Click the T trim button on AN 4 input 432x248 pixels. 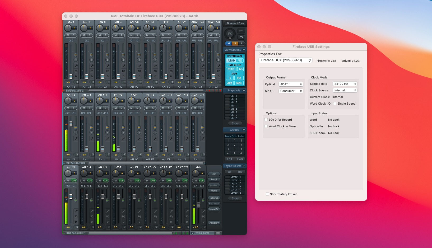123,60
